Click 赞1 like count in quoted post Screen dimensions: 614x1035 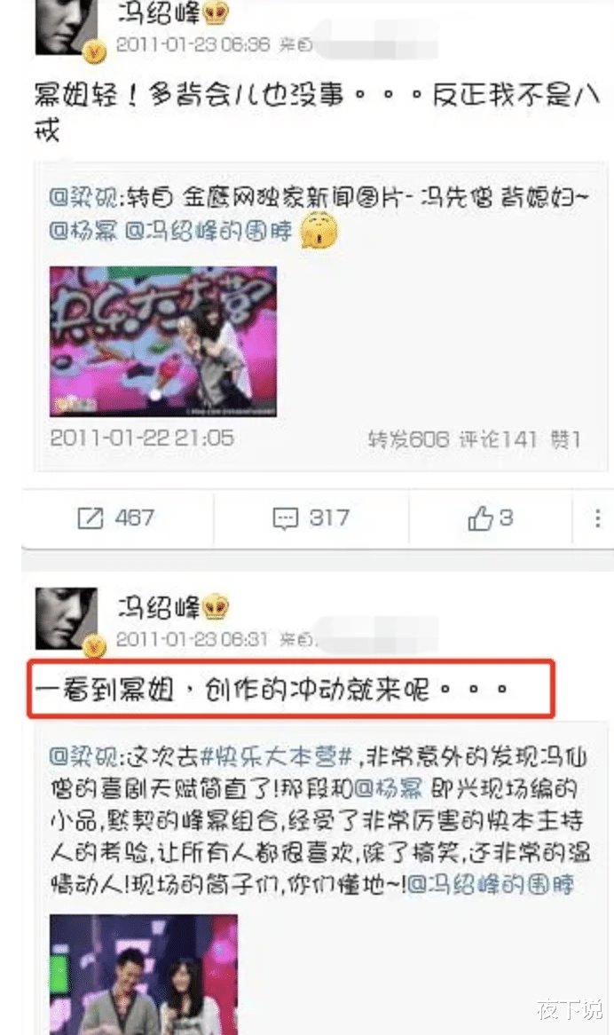point(565,439)
